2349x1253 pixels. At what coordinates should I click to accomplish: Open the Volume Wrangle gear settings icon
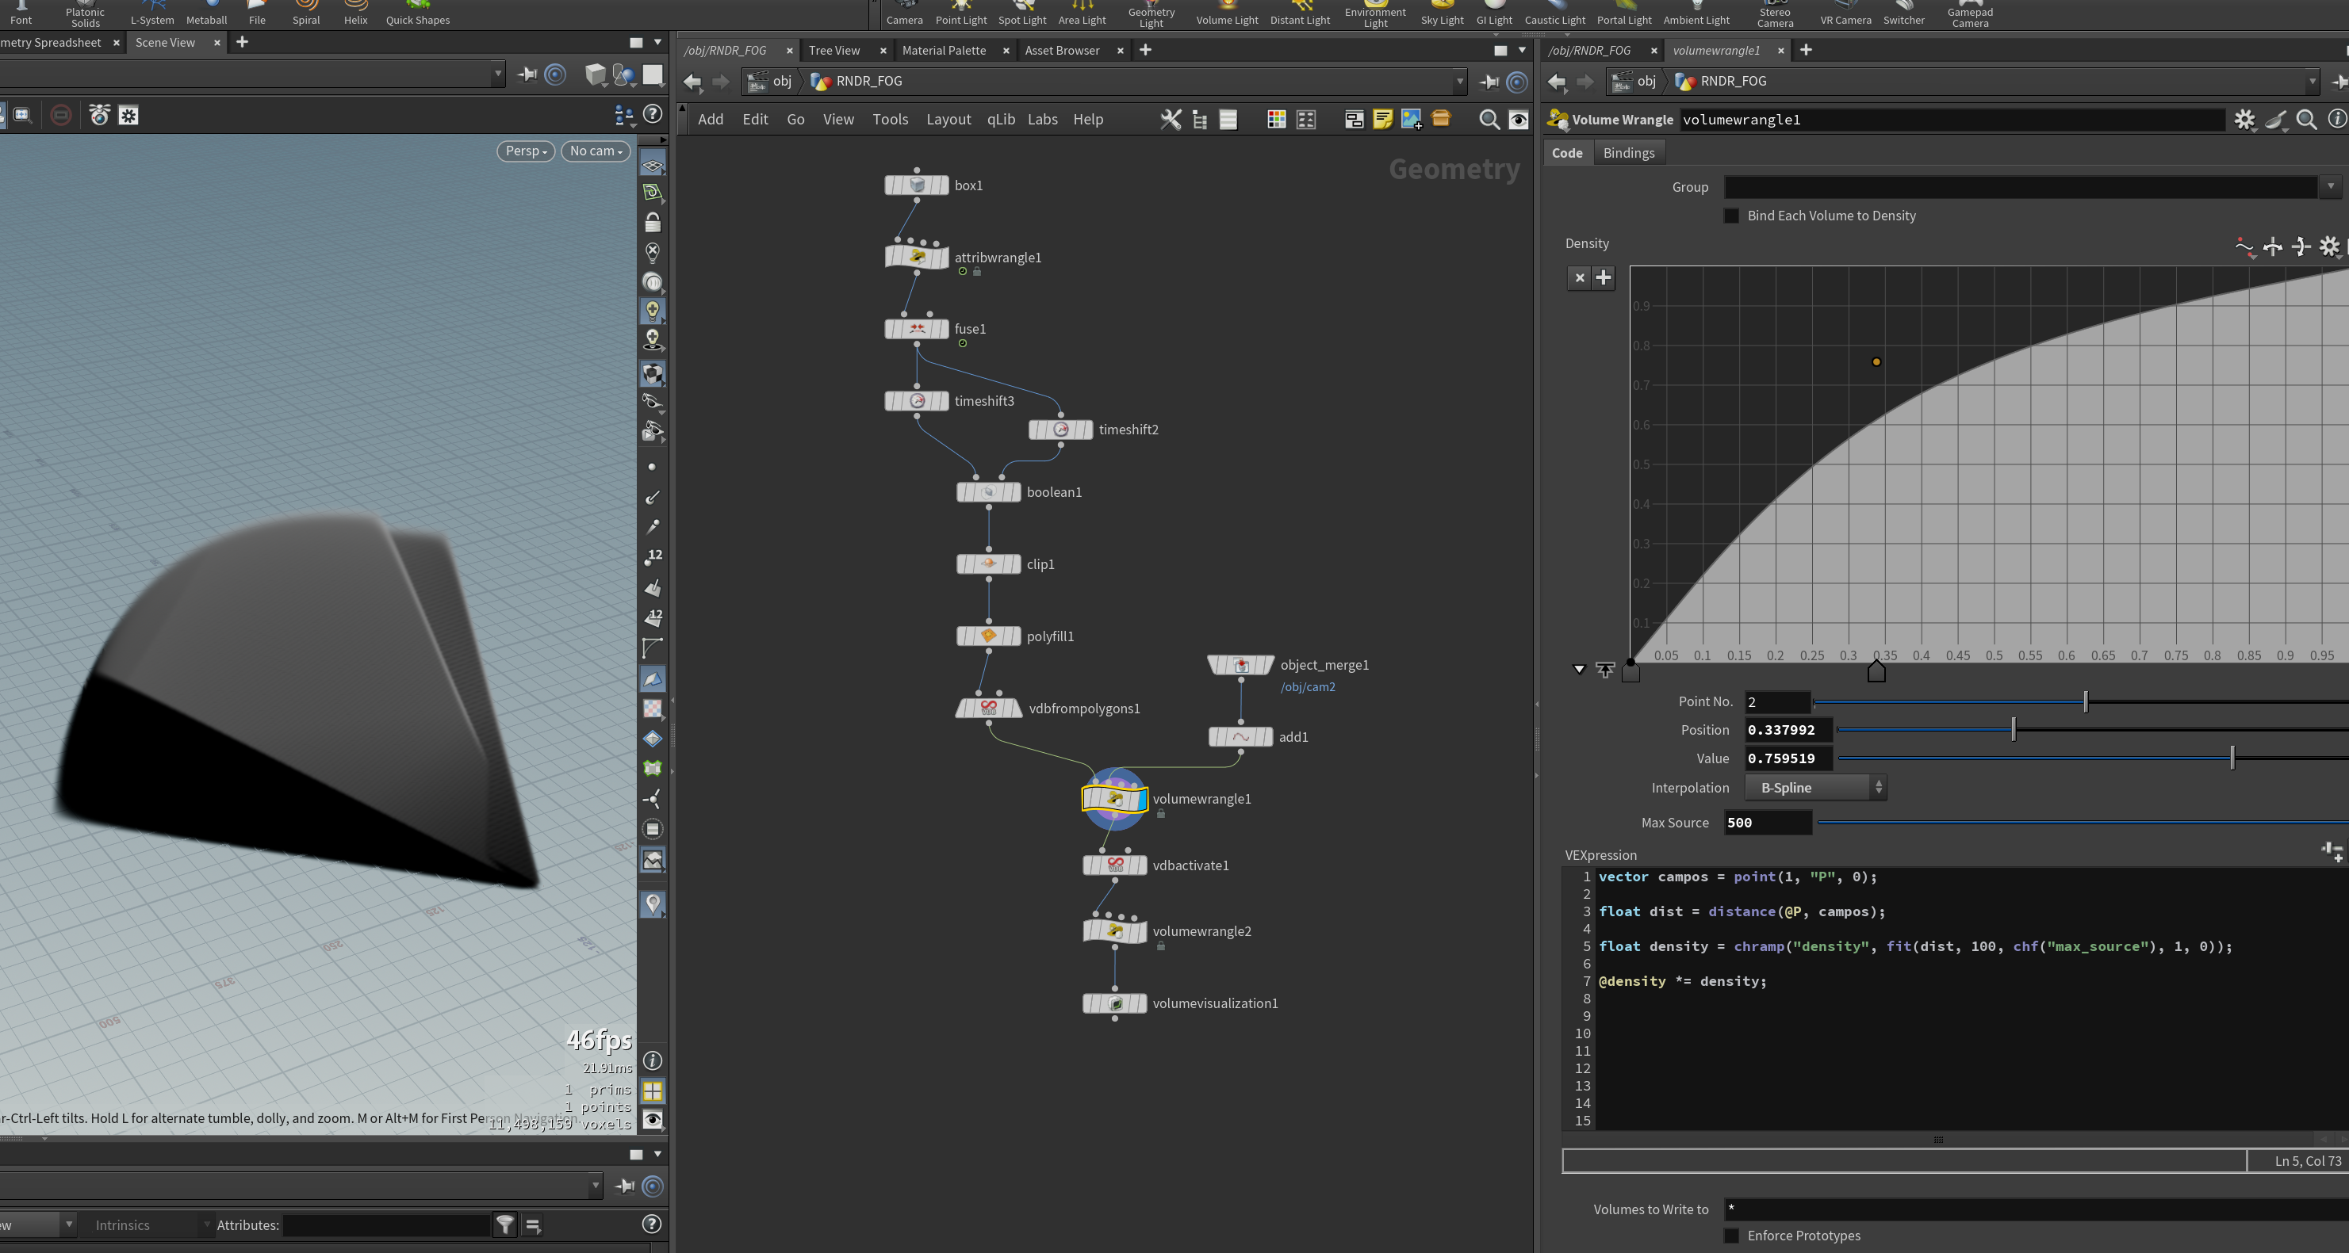tap(2244, 120)
